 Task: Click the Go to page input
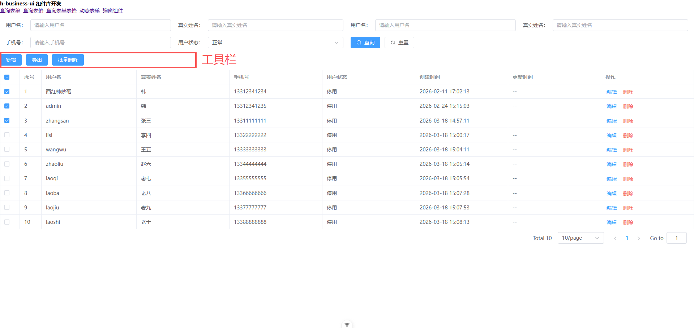[676, 238]
